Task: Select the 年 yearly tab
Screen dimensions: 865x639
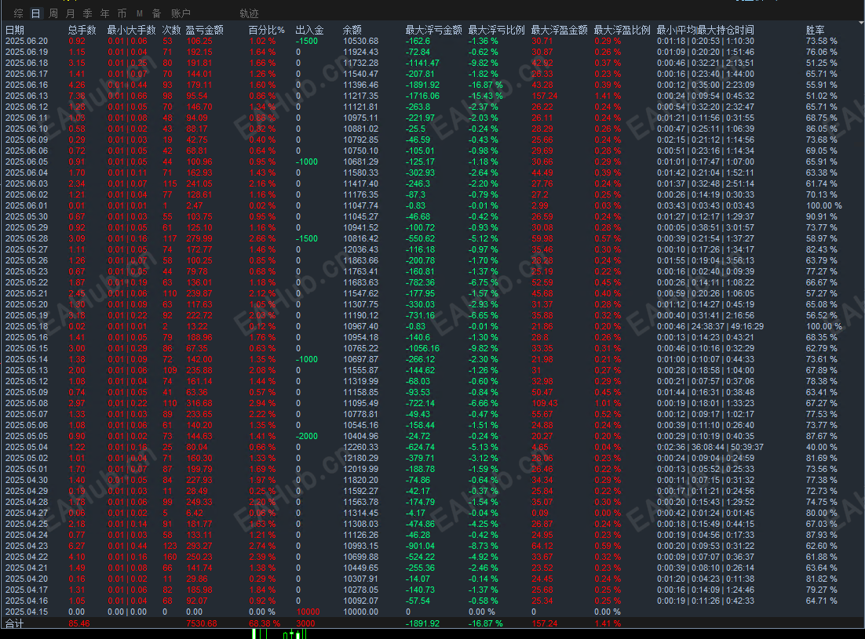Action: pyautogui.click(x=105, y=13)
